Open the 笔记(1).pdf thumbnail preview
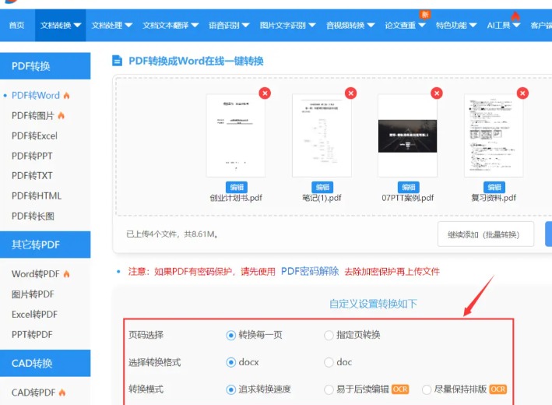 click(x=322, y=136)
